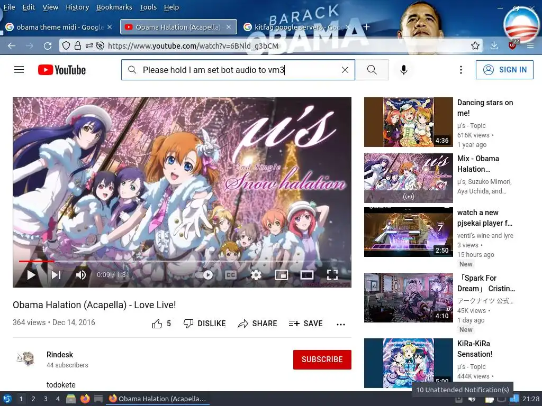
Task: Submit search with the magnifier button
Action: click(372, 70)
